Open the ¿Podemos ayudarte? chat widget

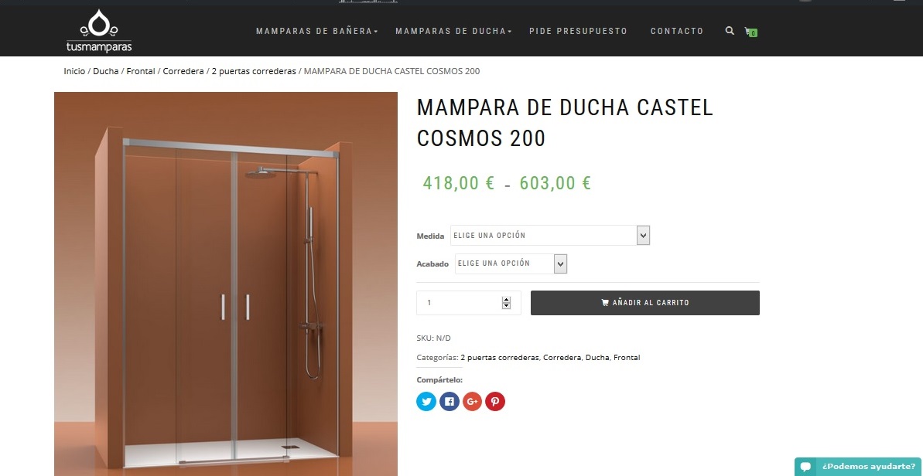click(x=858, y=467)
